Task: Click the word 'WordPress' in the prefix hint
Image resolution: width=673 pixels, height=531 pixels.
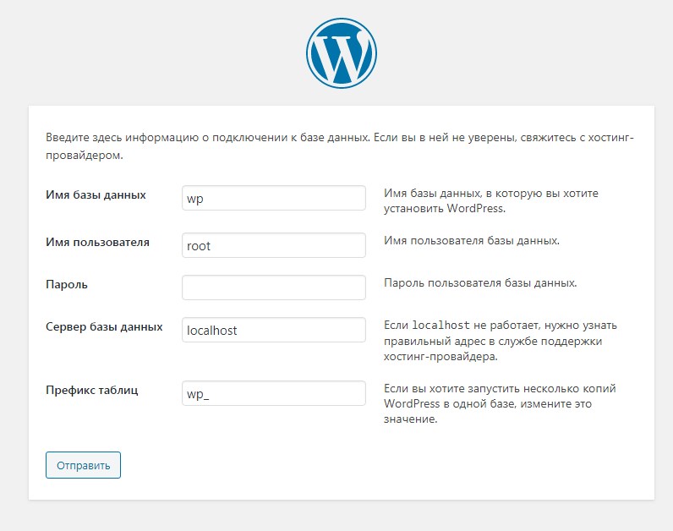Action: pos(412,404)
